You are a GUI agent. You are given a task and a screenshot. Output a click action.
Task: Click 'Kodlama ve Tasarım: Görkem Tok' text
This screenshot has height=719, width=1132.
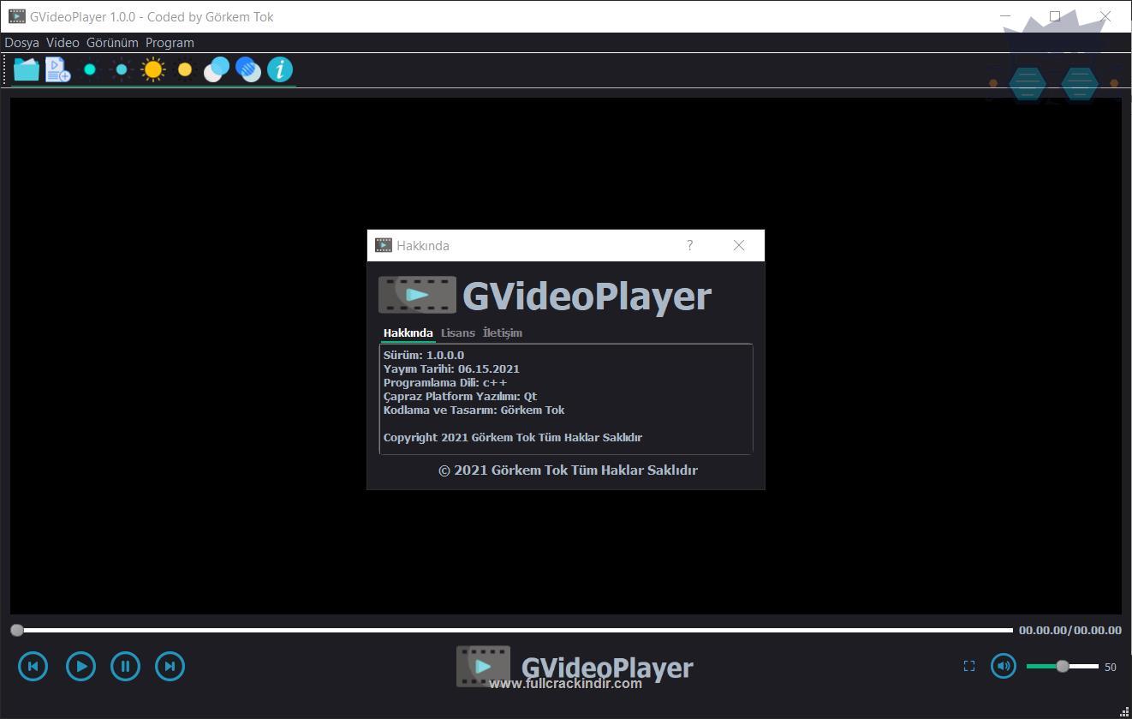tap(474, 410)
